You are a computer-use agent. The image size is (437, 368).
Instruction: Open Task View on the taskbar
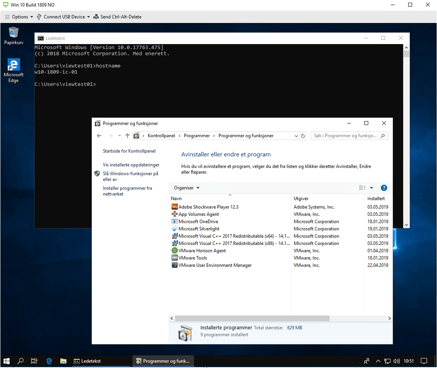[34, 361]
